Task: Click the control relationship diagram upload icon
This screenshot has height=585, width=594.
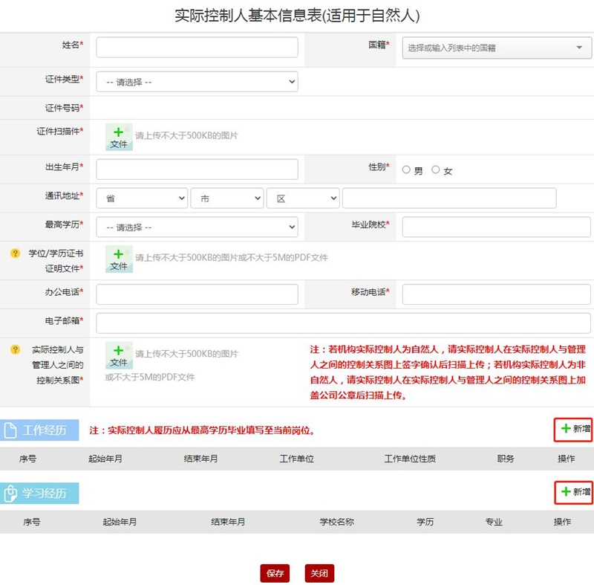Action: [x=119, y=355]
